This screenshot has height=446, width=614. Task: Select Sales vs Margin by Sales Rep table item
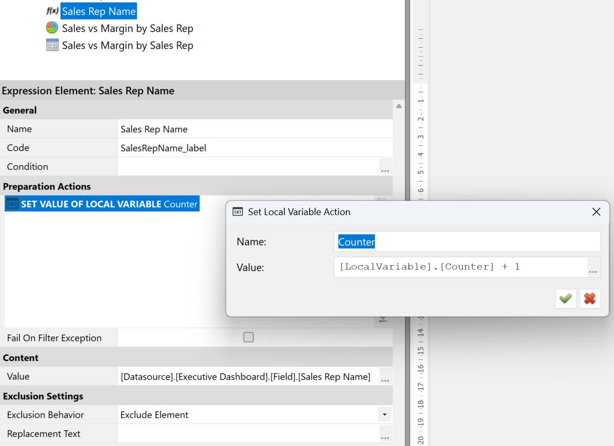point(127,46)
